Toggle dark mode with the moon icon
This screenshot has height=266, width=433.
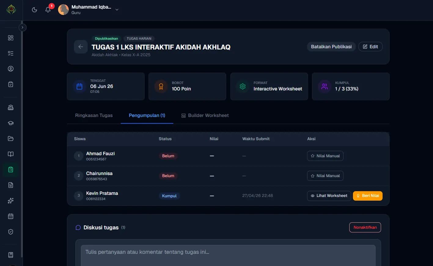[x=35, y=9]
